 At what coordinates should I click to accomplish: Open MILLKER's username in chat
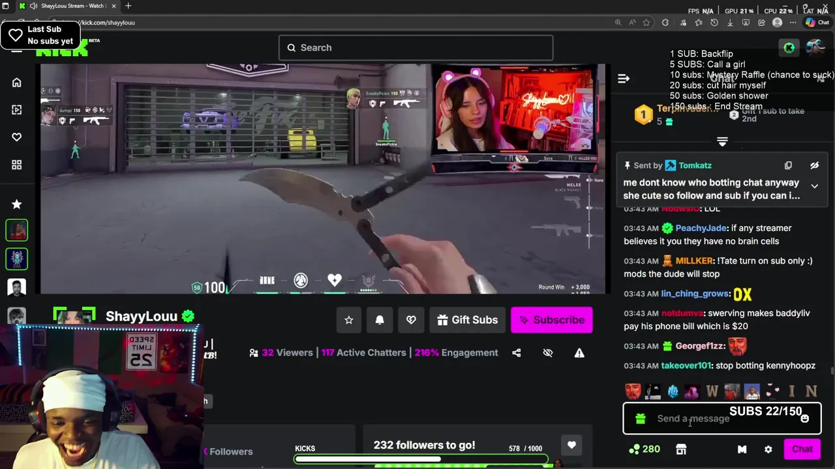click(x=694, y=261)
